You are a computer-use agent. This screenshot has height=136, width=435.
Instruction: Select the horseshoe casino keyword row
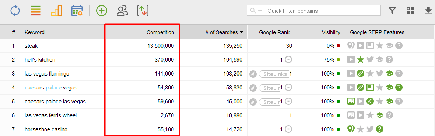point(217,129)
